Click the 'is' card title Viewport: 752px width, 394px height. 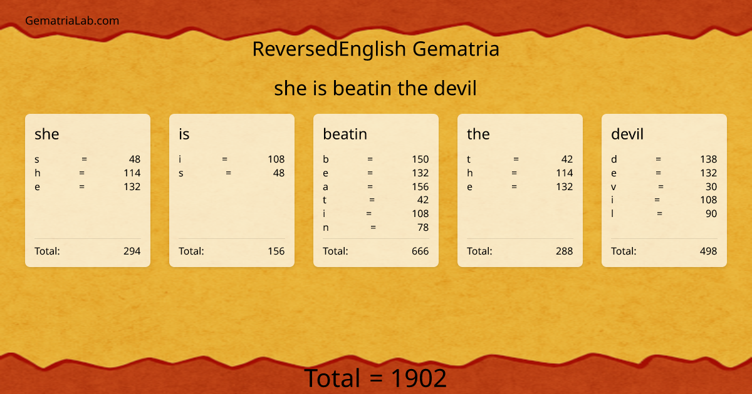(x=184, y=134)
